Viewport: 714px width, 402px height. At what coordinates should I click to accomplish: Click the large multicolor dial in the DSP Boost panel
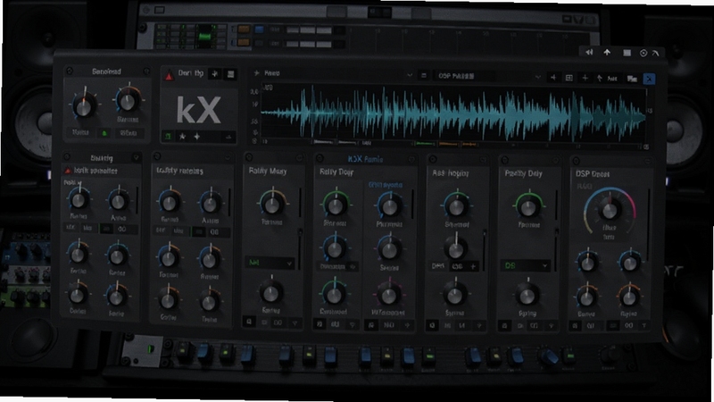click(610, 210)
